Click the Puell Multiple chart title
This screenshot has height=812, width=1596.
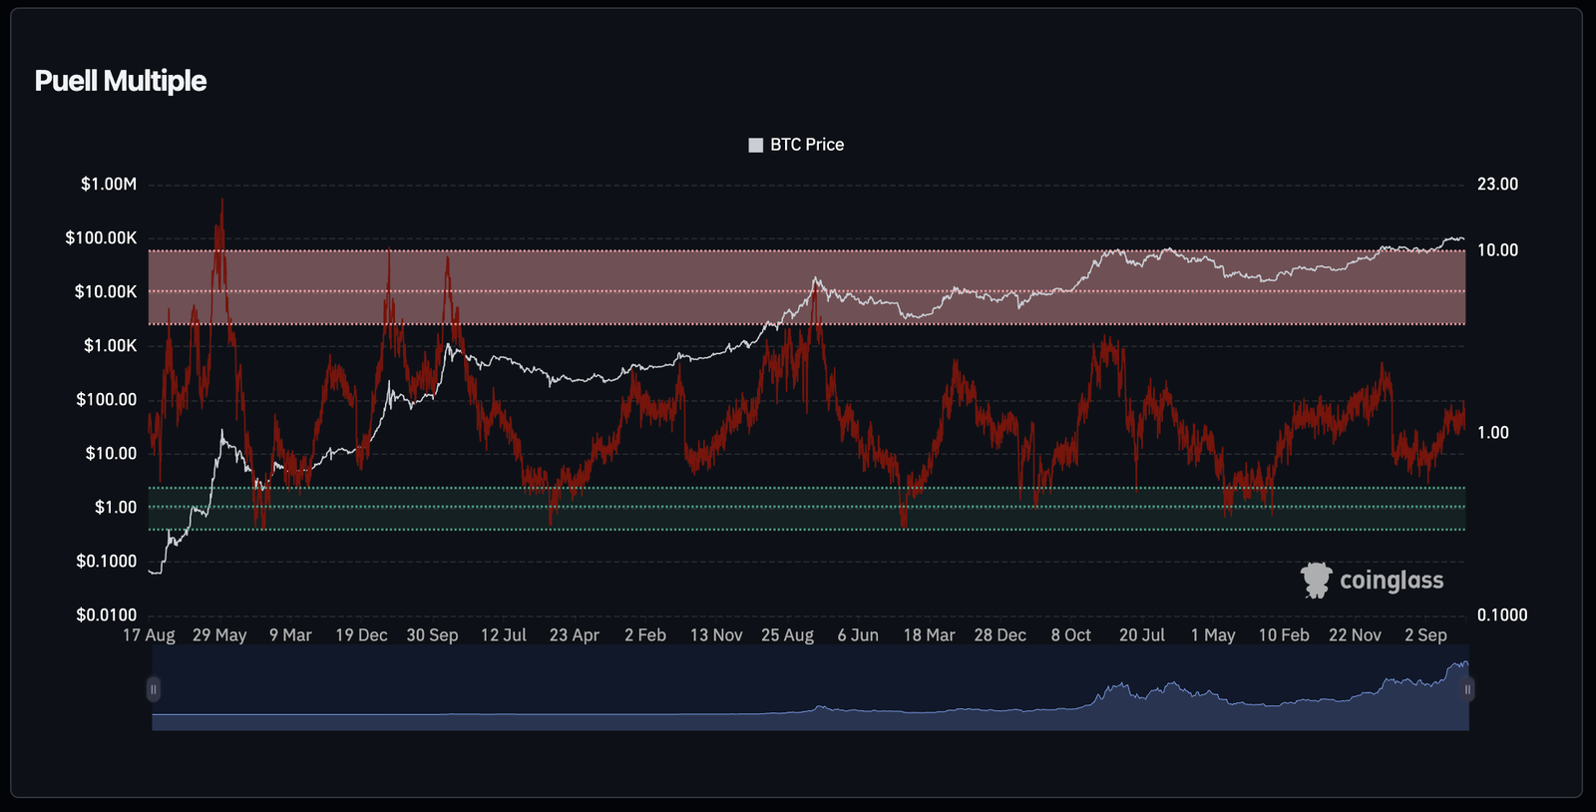[121, 81]
